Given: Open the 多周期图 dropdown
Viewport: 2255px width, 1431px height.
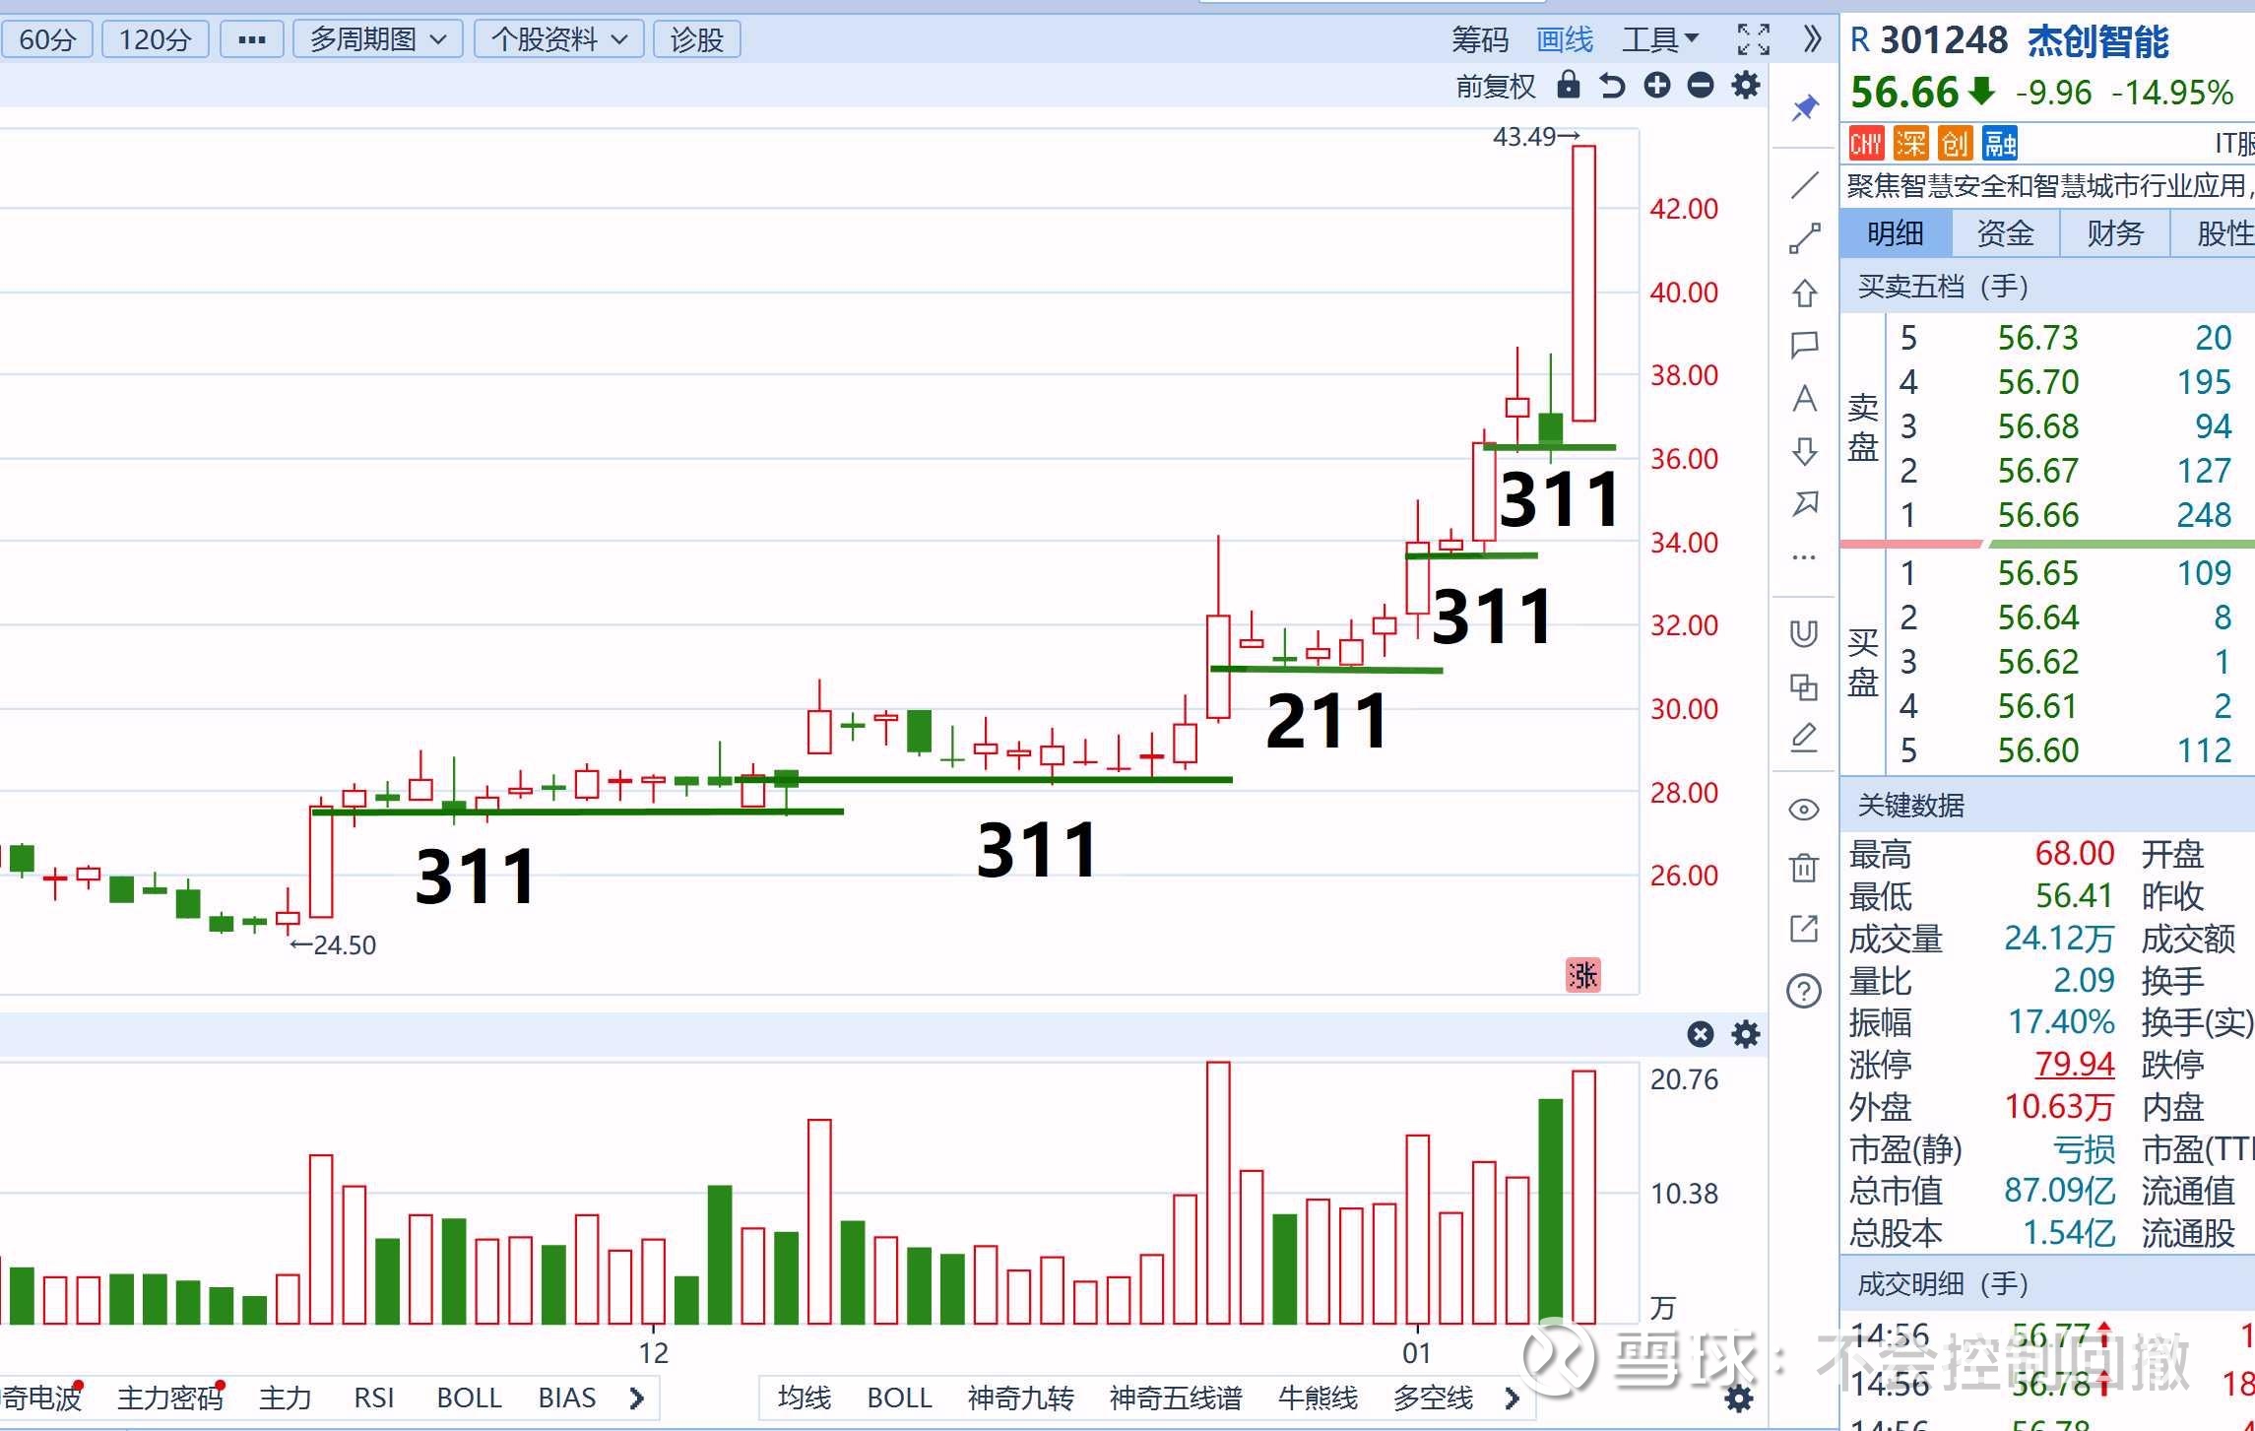Looking at the screenshot, I should [378, 39].
